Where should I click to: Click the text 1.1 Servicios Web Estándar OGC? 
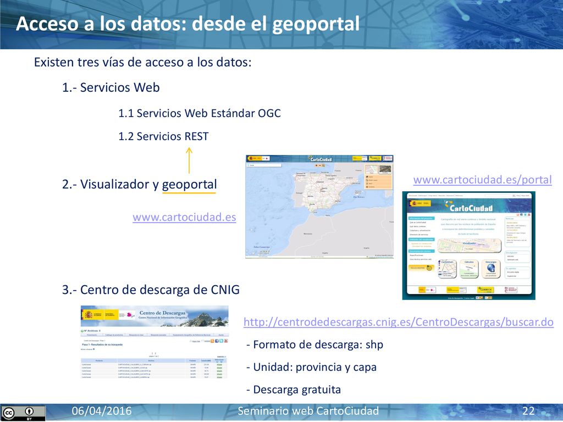pyautogui.click(x=200, y=113)
